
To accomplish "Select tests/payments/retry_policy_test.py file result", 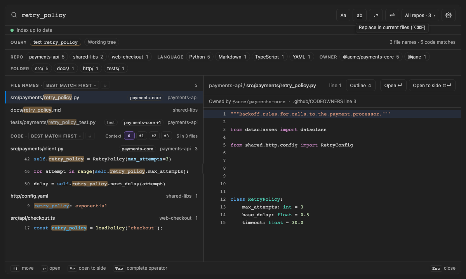I will click(104, 122).
